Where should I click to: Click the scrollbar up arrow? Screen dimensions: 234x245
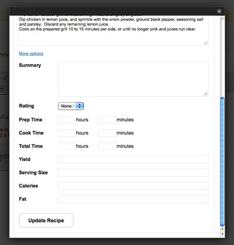223,229
